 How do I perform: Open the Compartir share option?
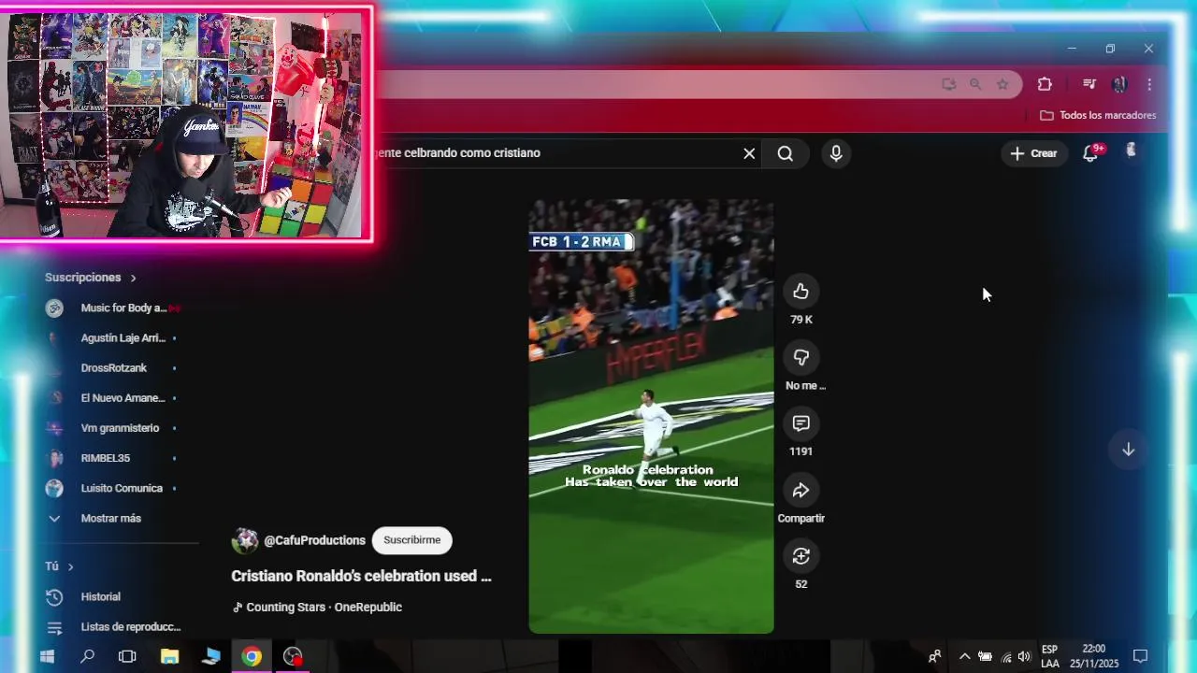pyautogui.click(x=800, y=491)
